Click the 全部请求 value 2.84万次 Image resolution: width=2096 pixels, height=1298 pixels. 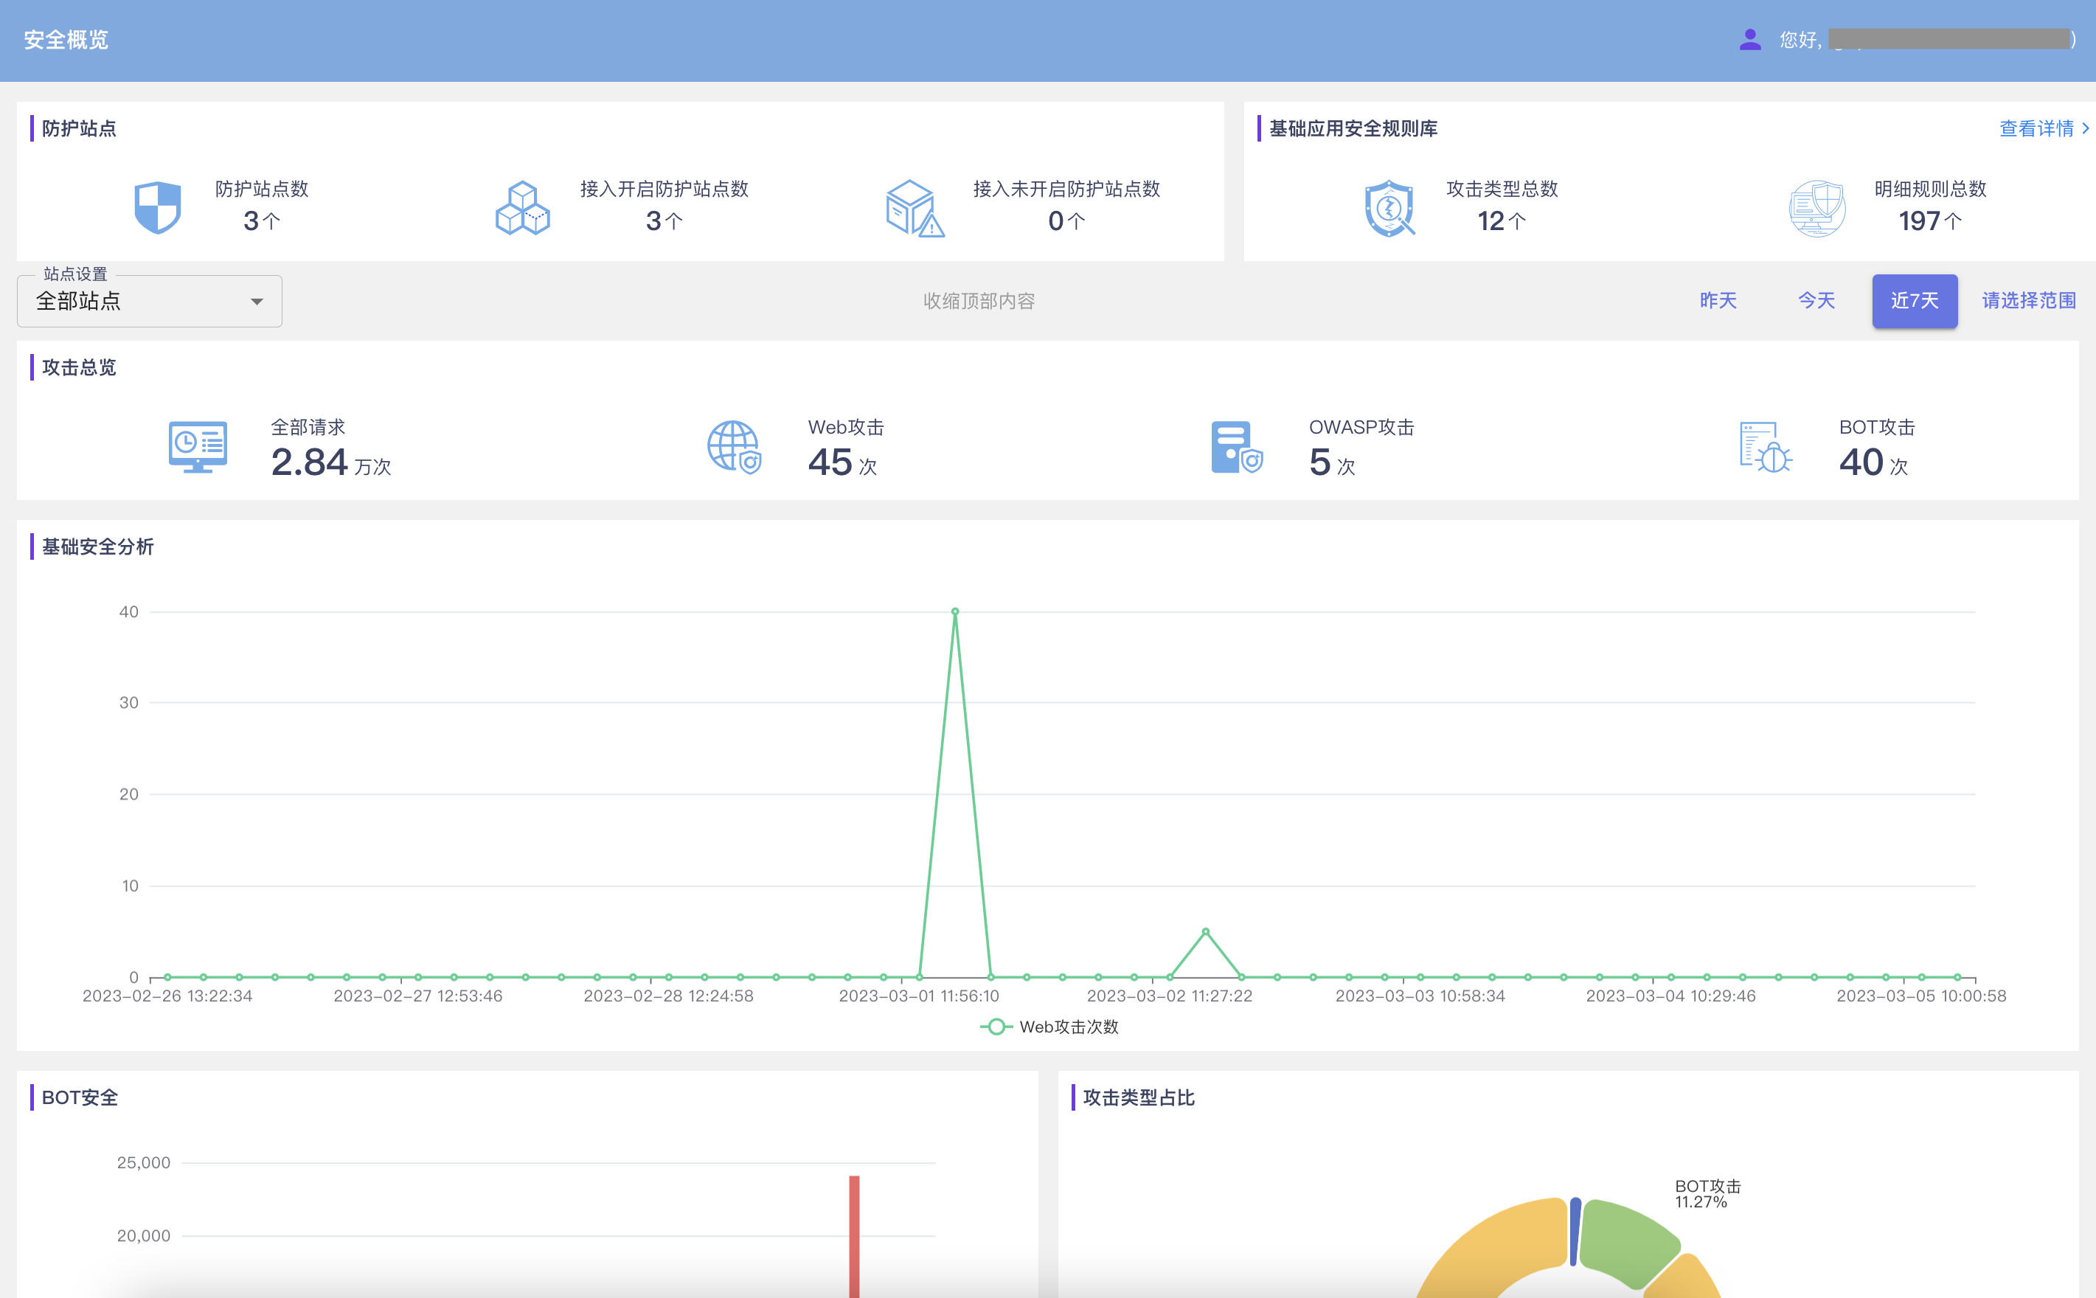point(330,462)
